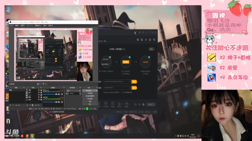The width and height of the screenshot is (252, 141).
Task: Pop out the Scenes dock panel
Action: tap(24, 88)
